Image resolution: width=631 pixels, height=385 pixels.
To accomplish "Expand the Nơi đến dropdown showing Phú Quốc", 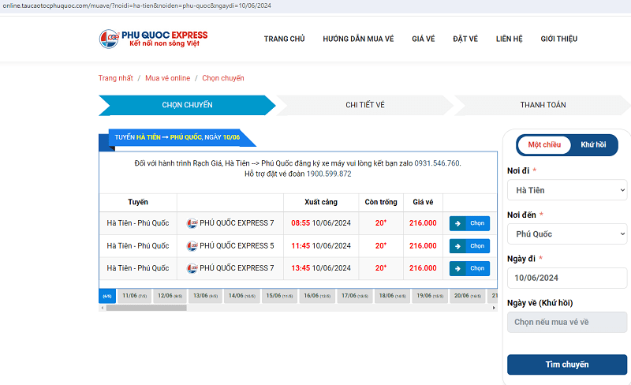I will pos(566,234).
